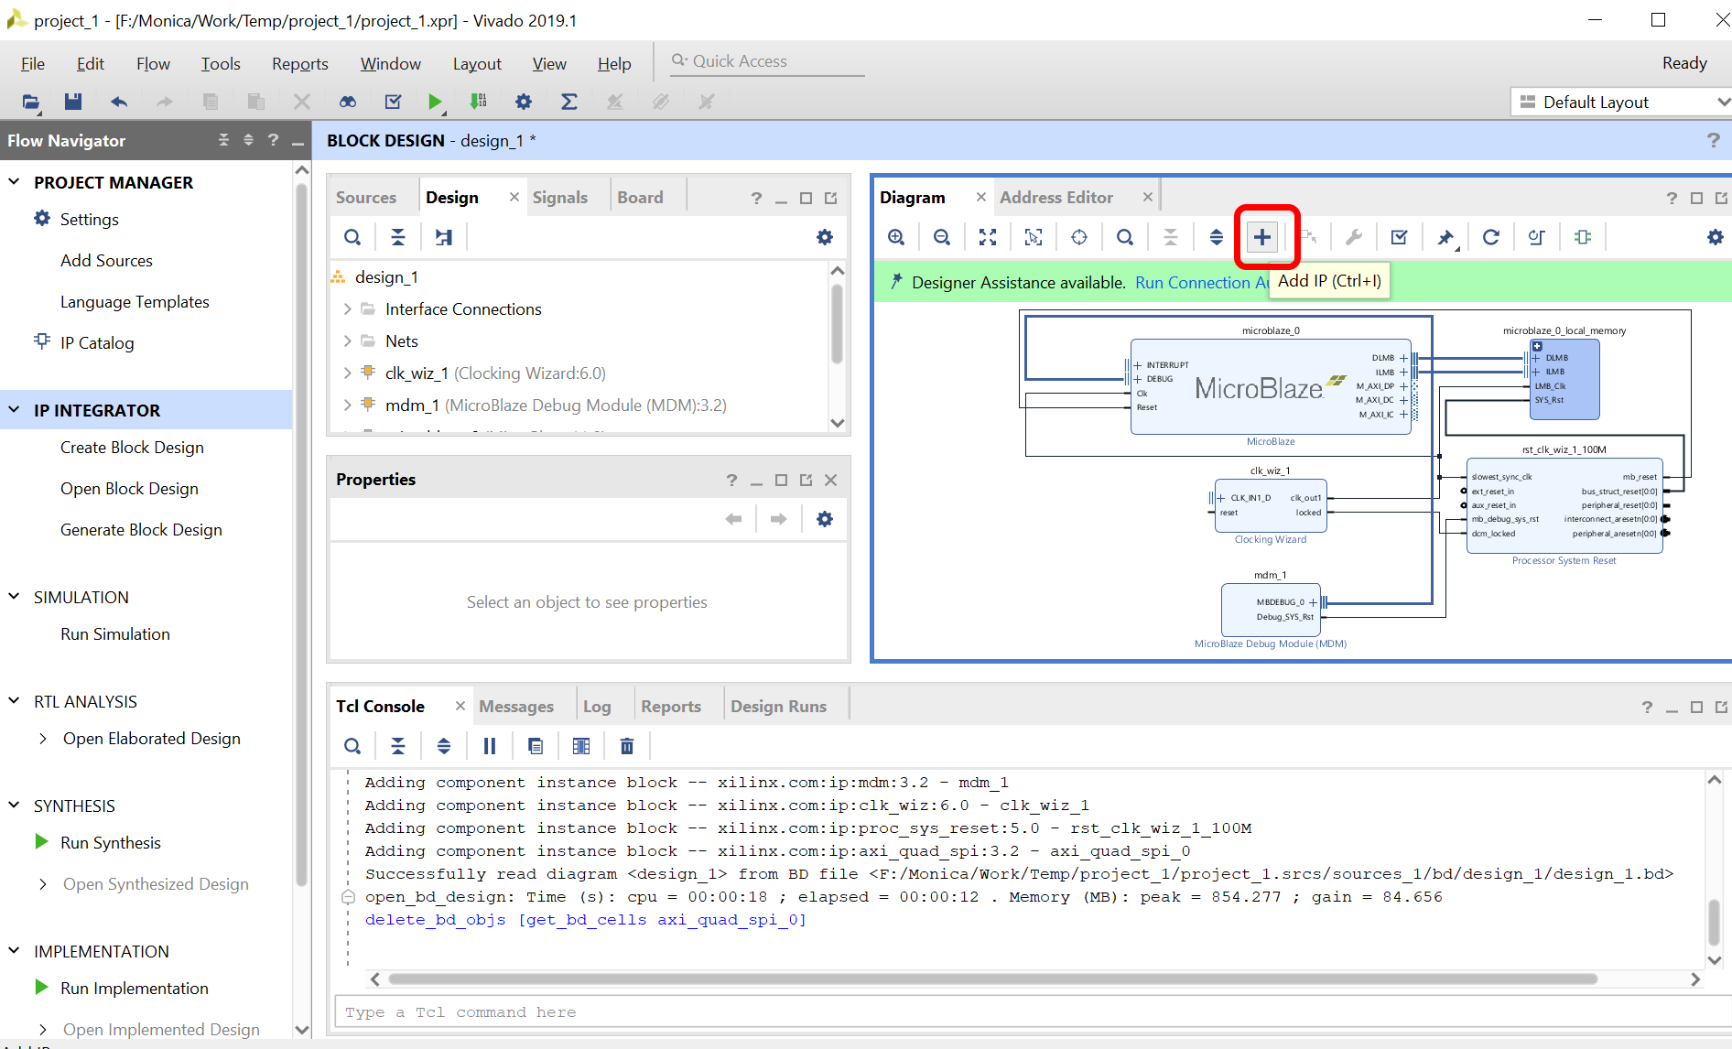Click Run Synthesis in Flow Navigator
Viewport: 1732px width, 1049px height.
(x=111, y=843)
